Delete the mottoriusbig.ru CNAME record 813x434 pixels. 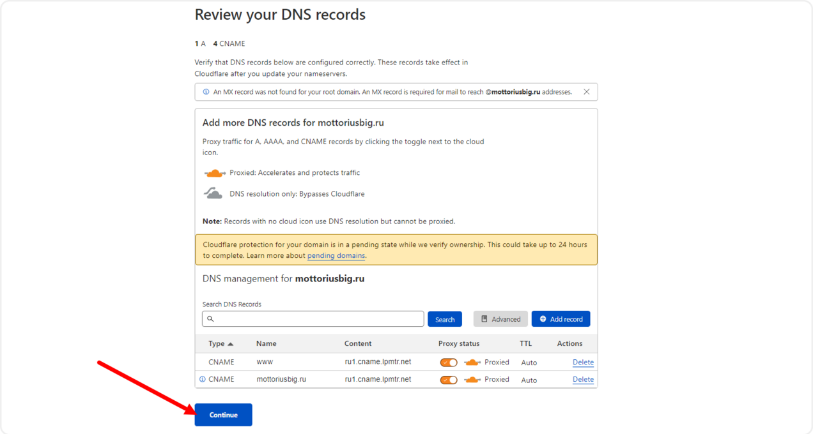[583, 379]
